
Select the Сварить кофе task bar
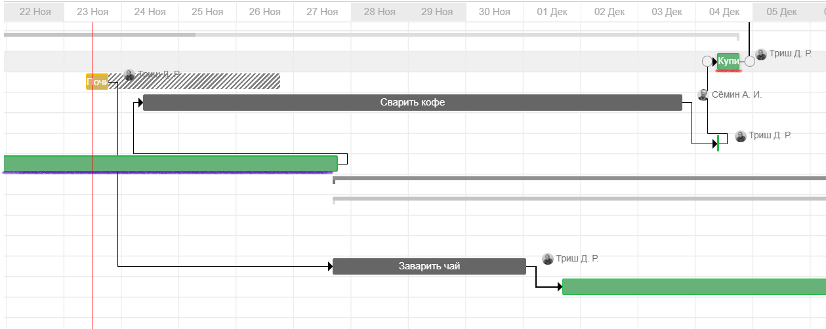[412, 103]
